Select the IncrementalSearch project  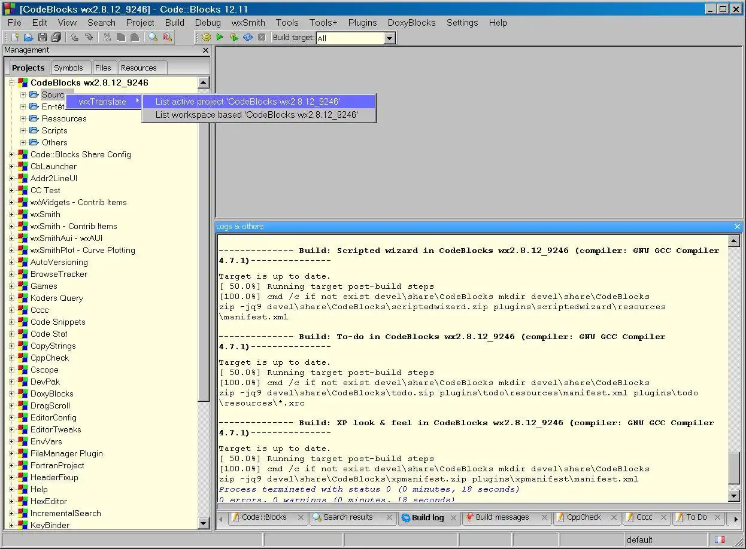point(66,513)
